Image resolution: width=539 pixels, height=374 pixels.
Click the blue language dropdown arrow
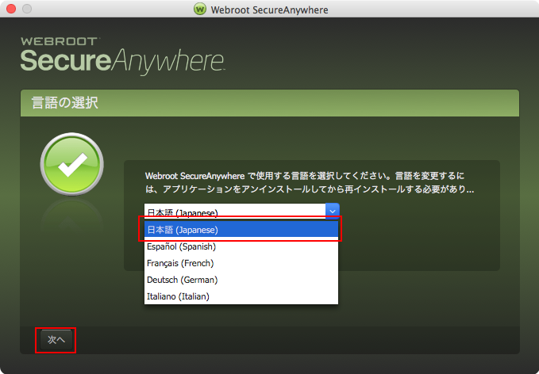click(333, 211)
